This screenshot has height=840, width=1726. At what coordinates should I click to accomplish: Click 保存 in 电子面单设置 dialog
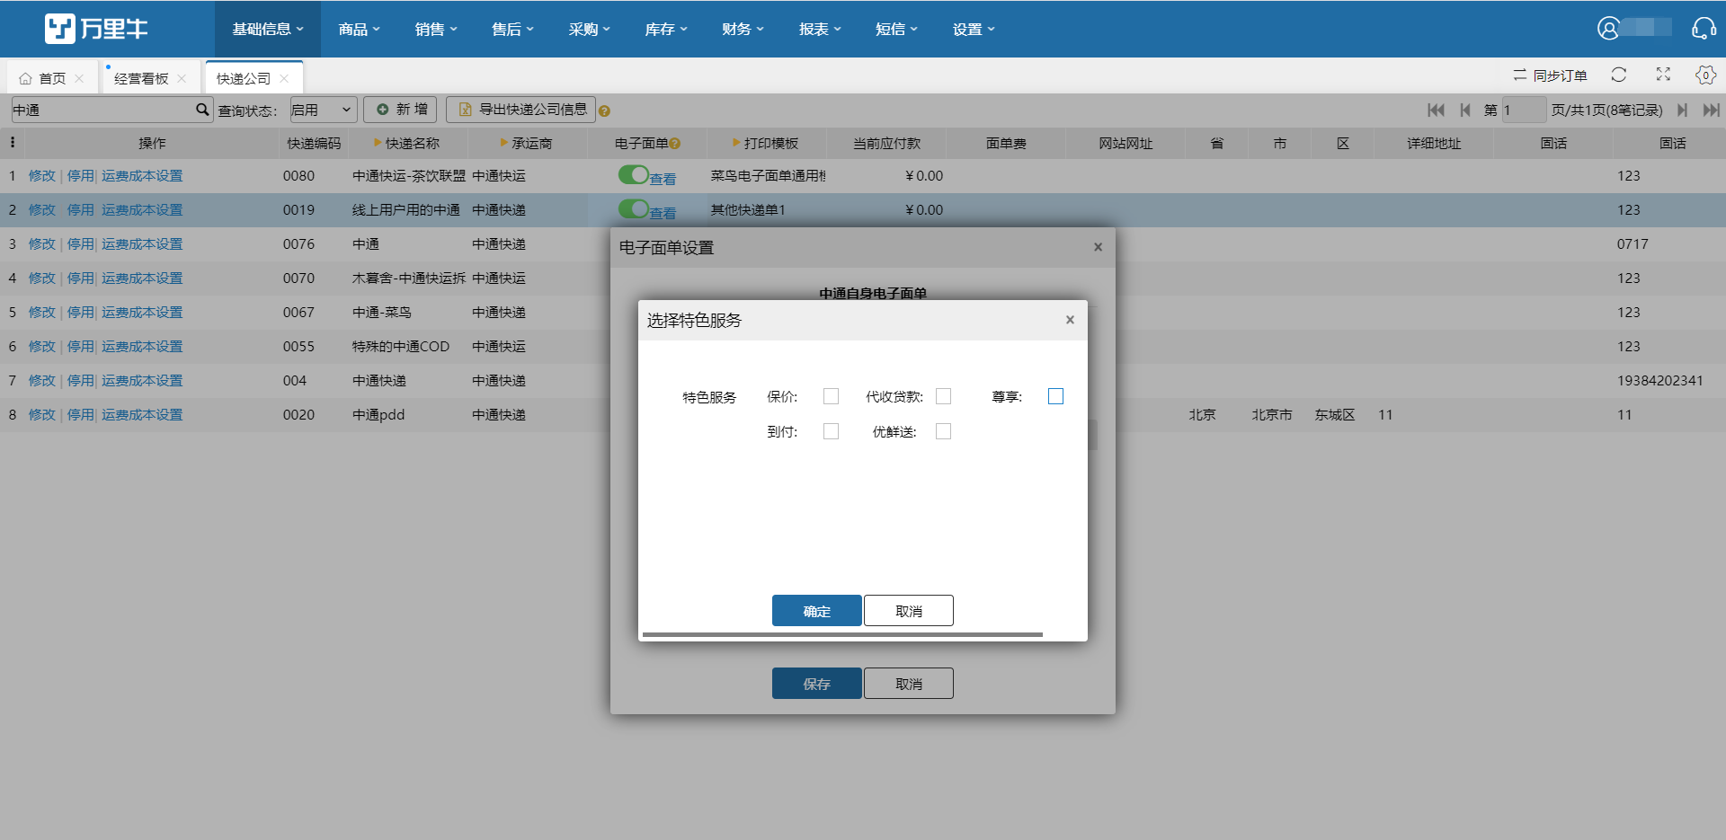coord(816,684)
